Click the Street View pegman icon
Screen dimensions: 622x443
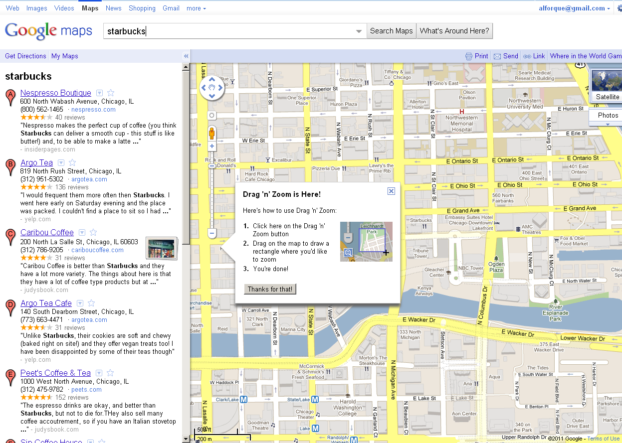pos(211,133)
